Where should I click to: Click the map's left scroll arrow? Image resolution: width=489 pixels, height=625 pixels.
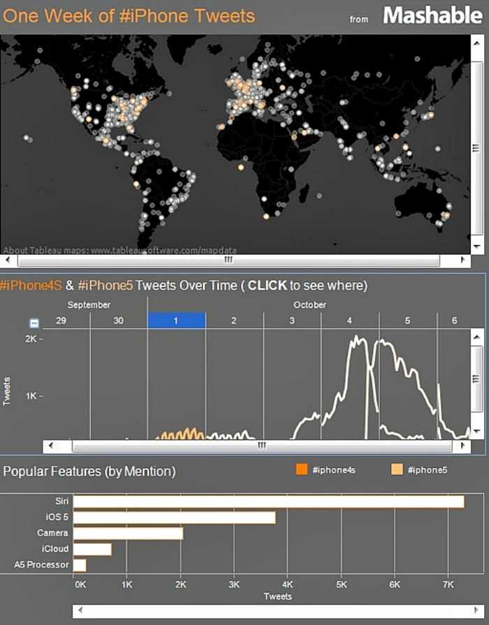point(7,260)
